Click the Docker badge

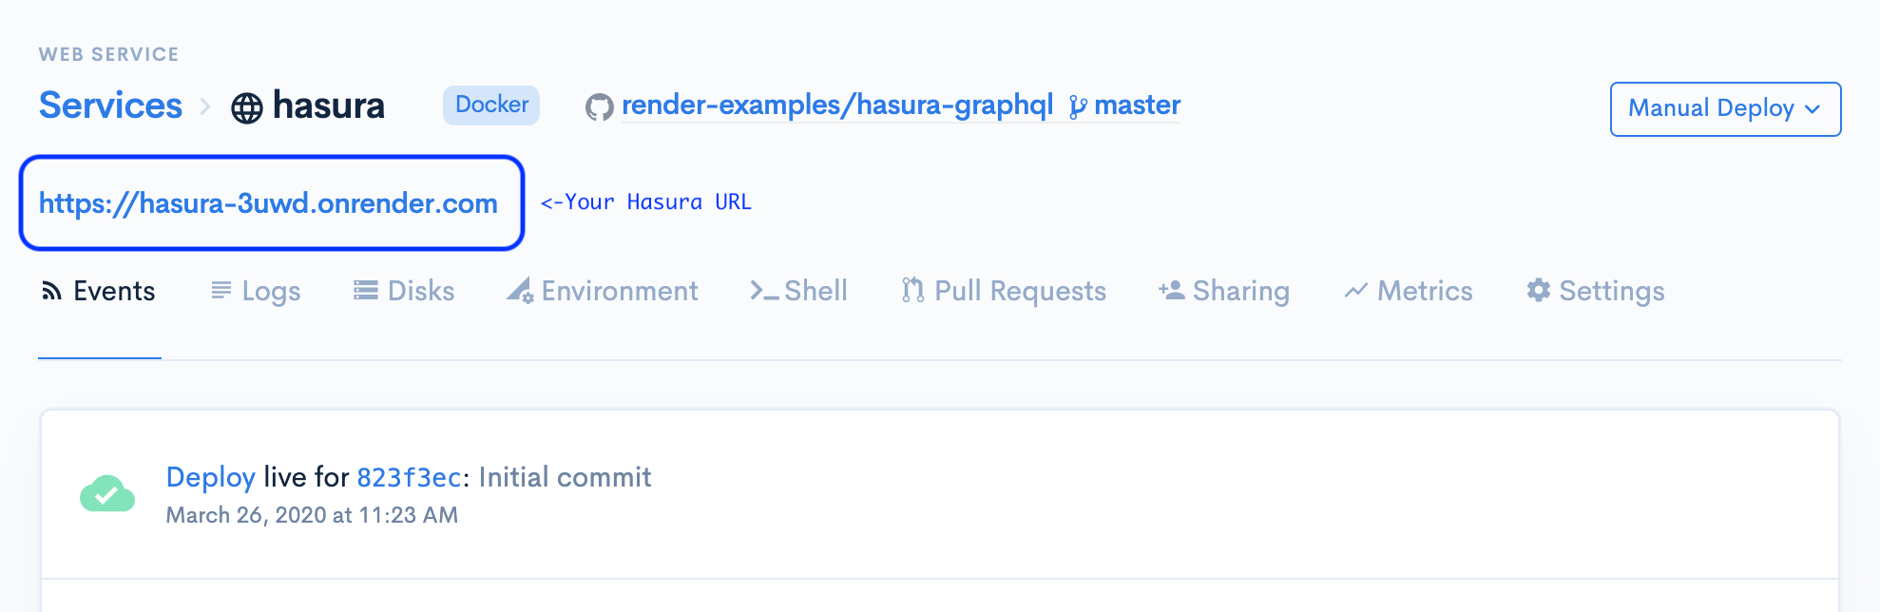click(x=491, y=105)
